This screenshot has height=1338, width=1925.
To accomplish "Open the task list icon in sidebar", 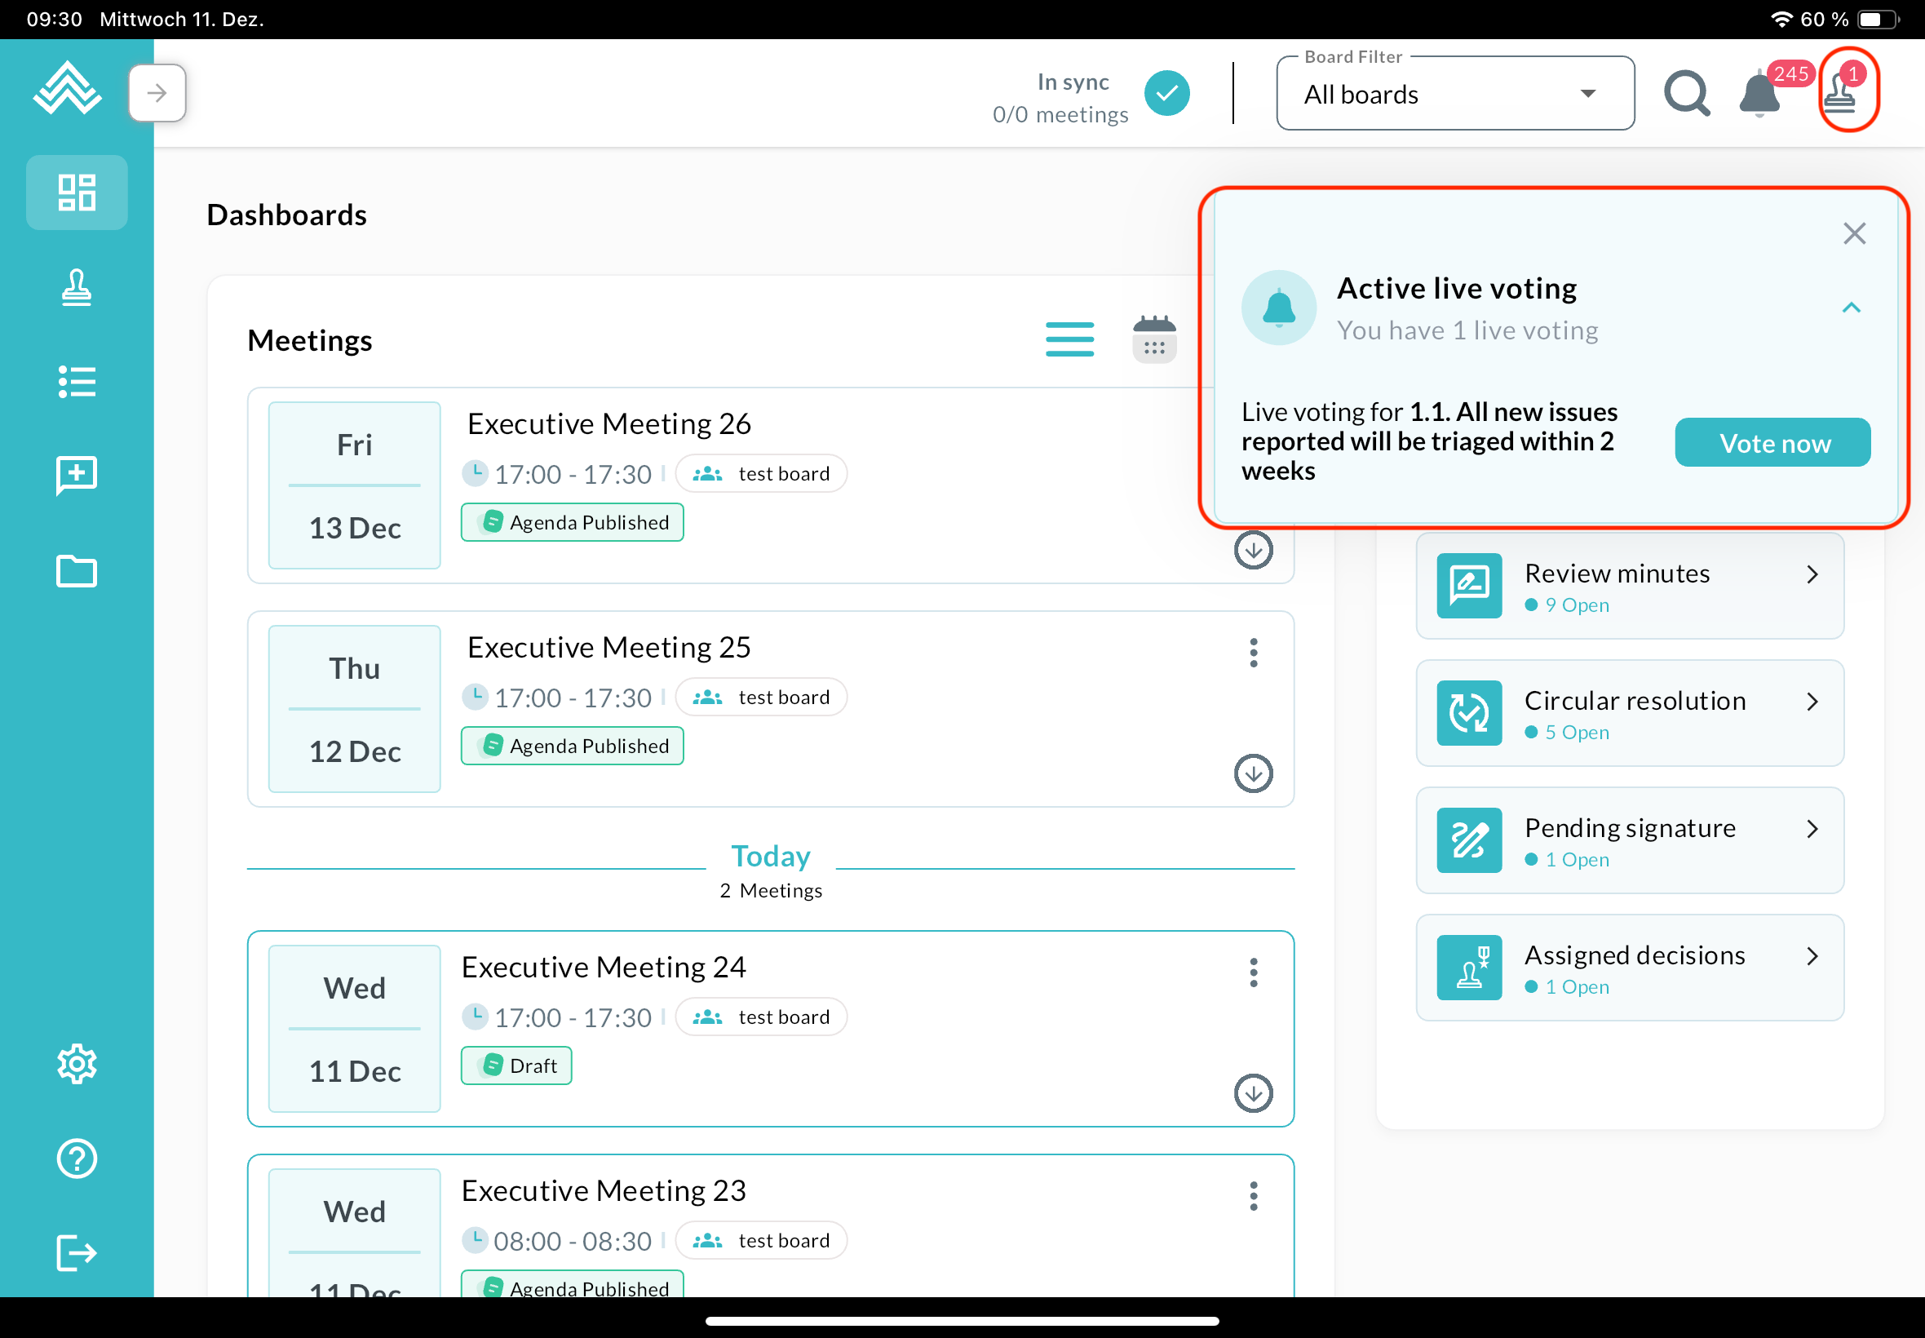I will point(76,383).
